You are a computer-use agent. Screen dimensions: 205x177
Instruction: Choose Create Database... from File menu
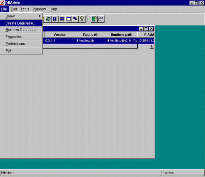coord(21,23)
